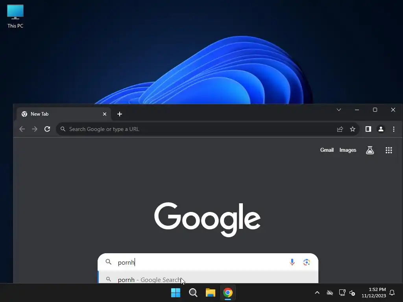Open Google apps grid

[388, 150]
